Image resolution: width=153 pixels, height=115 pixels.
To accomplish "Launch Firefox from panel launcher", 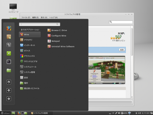I will (19, 113).
